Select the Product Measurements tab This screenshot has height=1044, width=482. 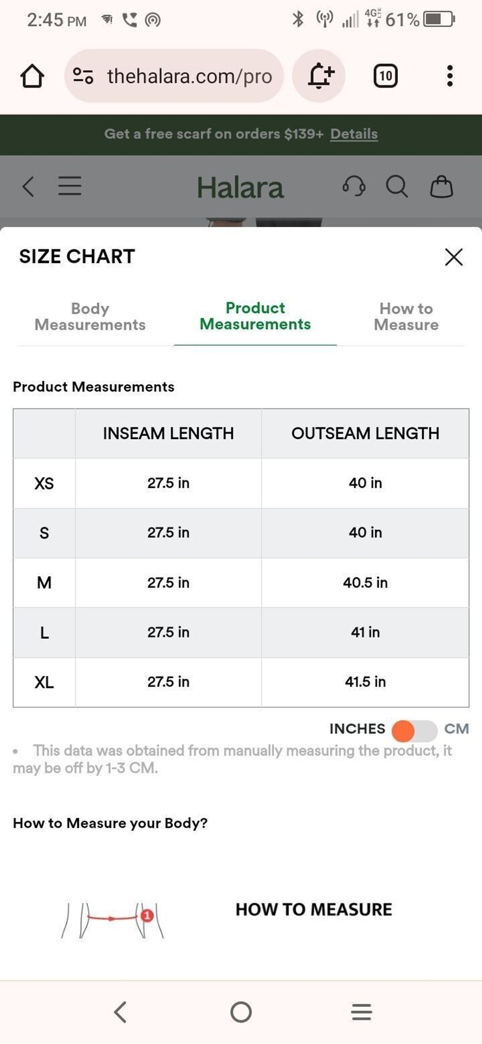pyautogui.click(x=255, y=316)
